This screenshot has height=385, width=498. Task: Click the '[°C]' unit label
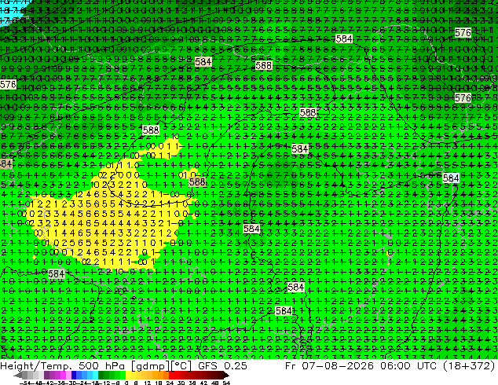pos(181,366)
